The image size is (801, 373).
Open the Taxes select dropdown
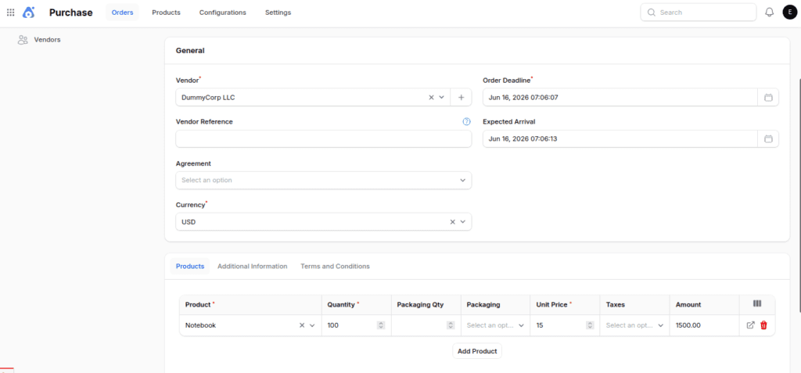click(634, 325)
